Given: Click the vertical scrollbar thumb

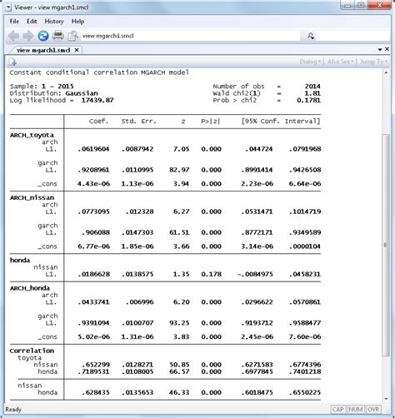Looking at the screenshot, I should click(386, 245).
